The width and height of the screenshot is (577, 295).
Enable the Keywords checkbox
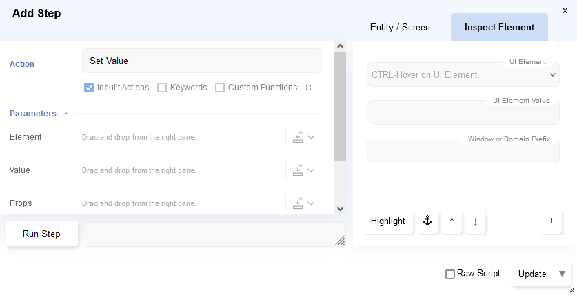coord(162,88)
